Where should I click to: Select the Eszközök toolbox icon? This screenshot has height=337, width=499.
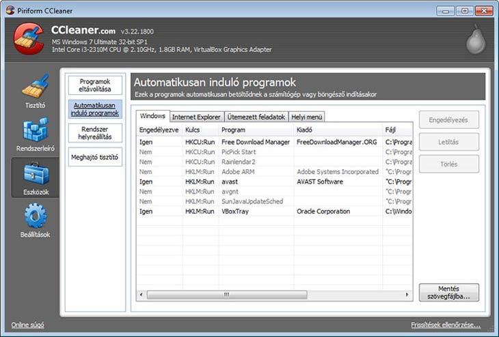click(35, 175)
